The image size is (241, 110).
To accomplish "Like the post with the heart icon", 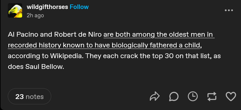I will tap(231, 97).
